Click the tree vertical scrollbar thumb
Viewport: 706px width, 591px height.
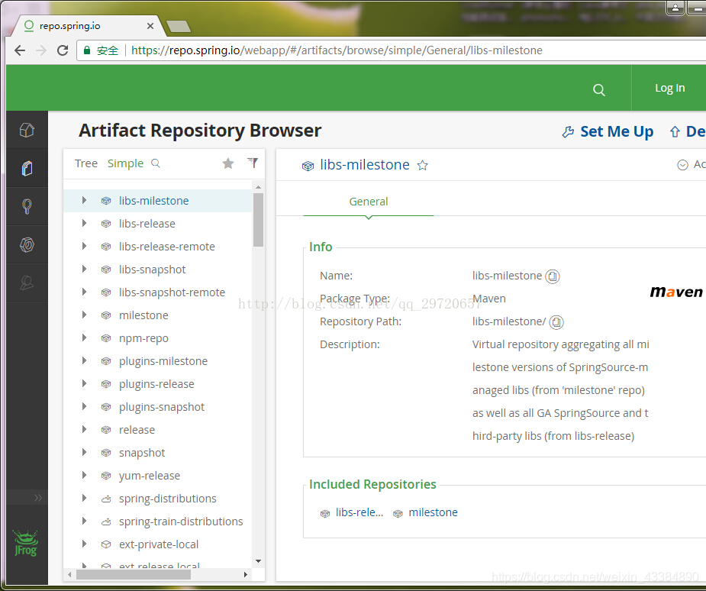[x=258, y=220]
